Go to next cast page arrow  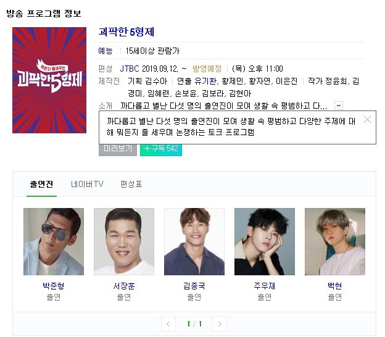tap(220, 324)
